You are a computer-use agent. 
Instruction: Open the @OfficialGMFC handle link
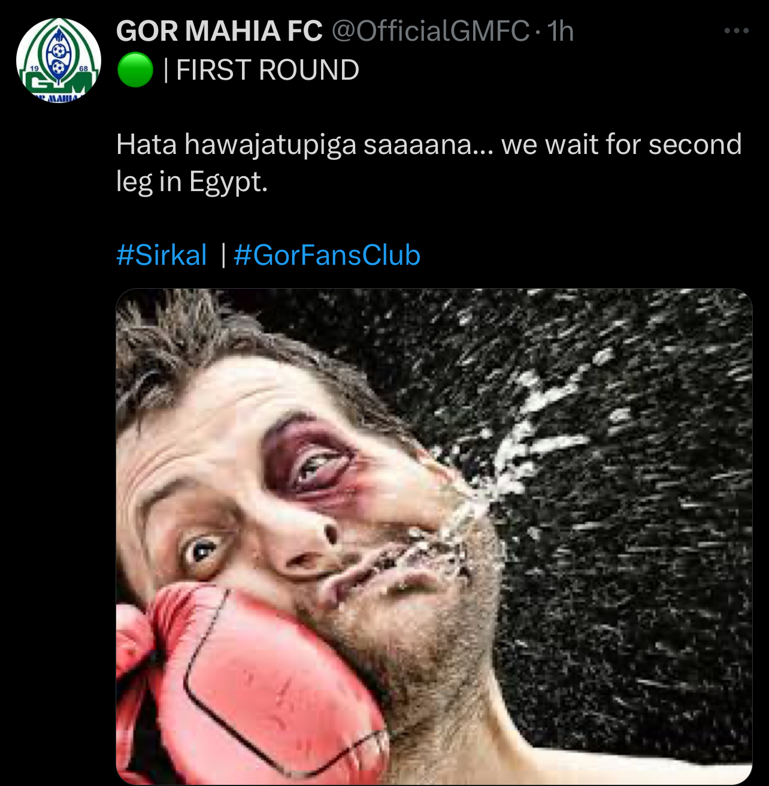pos(431,31)
